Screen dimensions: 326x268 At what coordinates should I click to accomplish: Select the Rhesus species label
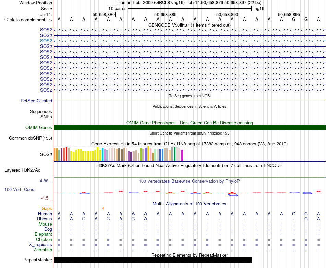coord(45,219)
